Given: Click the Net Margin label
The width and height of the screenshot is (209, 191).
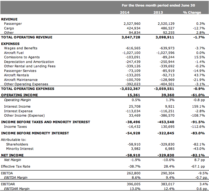Looking at the screenshot, I should 13,160.
